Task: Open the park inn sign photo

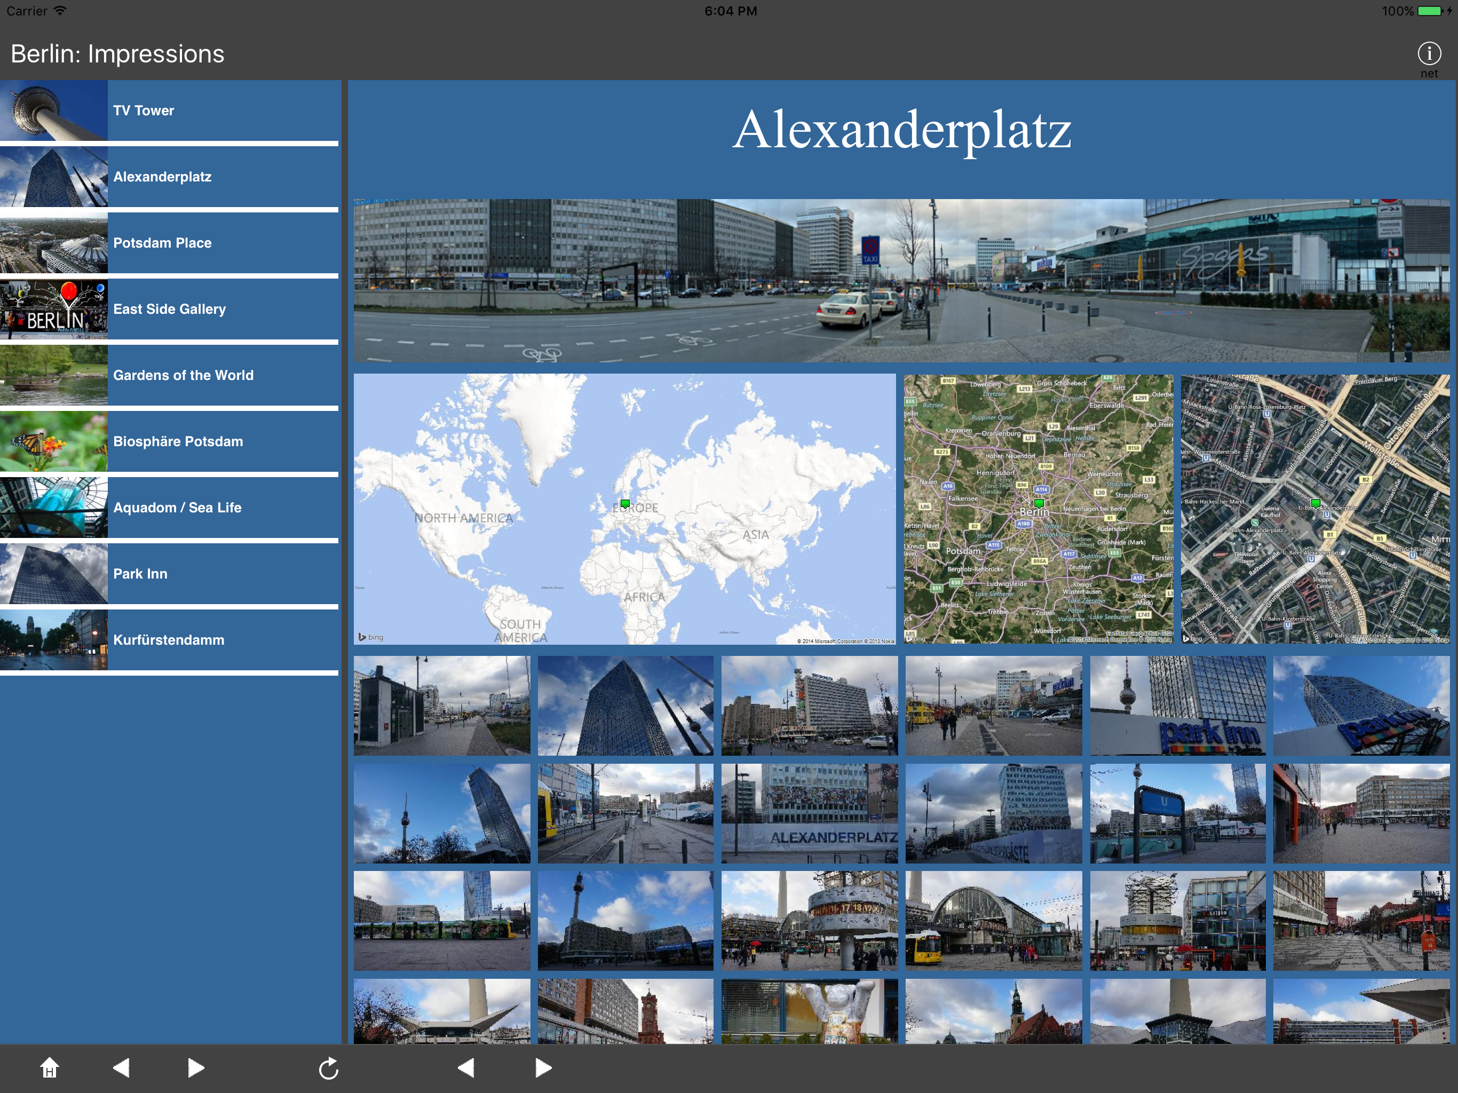Action: 1177,704
